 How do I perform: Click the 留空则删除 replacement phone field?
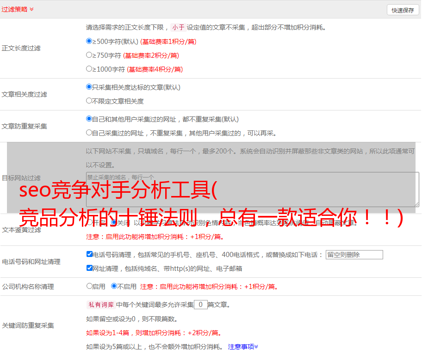pos(354,255)
